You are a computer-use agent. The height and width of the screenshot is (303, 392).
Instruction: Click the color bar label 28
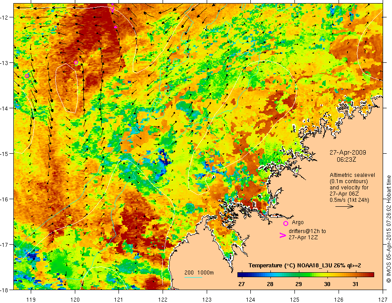[x=270, y=284]
